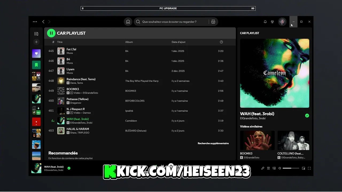Screen dimensions: 342x192
Task: Click CAR PLAYLIST title in right panel
Action: coord(250,33)
